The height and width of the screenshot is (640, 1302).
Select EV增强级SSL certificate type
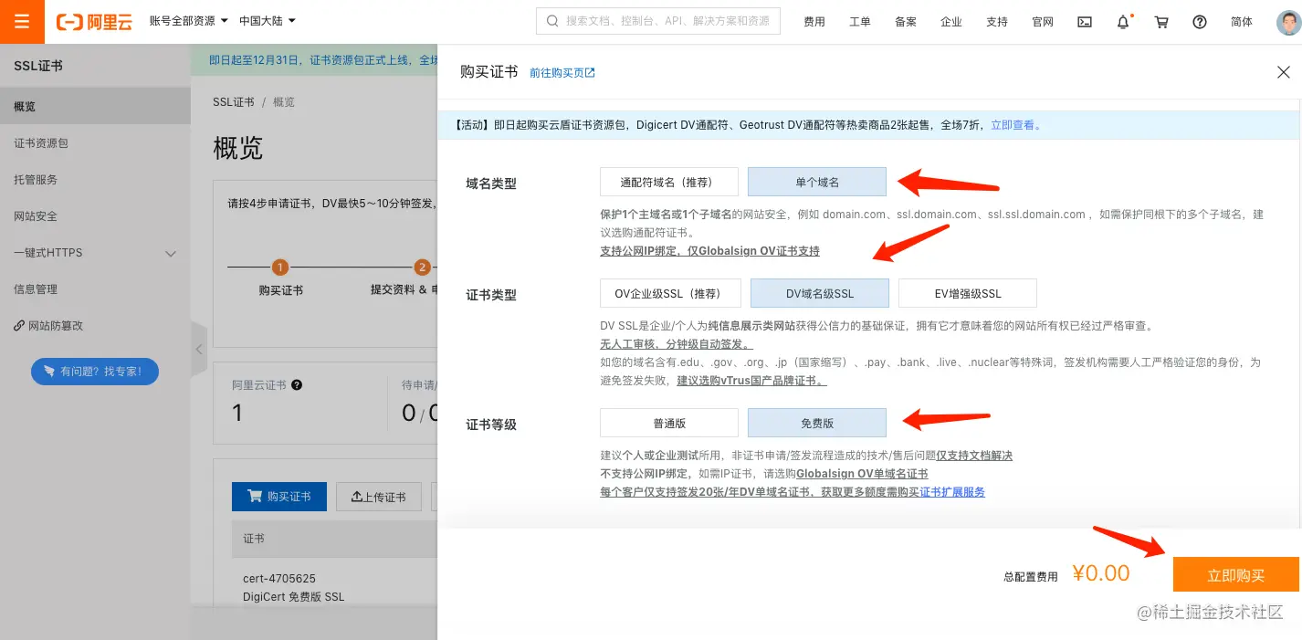pos(968,293)
